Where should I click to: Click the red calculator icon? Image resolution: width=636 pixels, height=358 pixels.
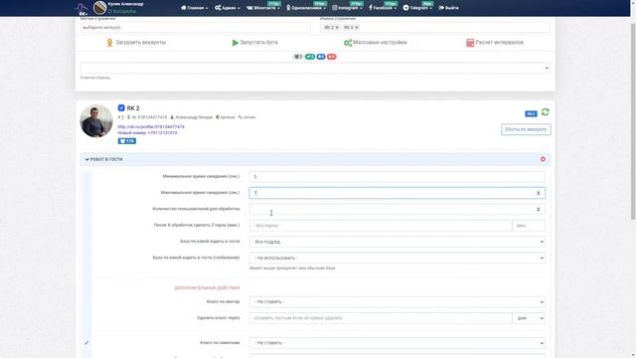tap(470, 43)
